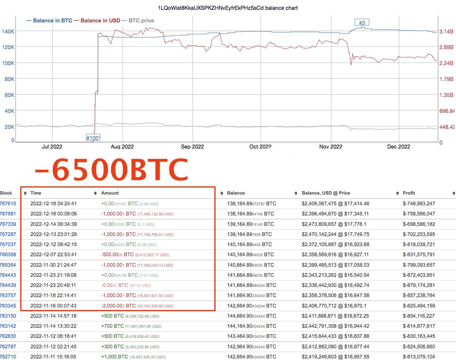This screenshot has width=456, height=360.
Task: Click the Aug 2022 x-axis label
Action: click(123, 146)
